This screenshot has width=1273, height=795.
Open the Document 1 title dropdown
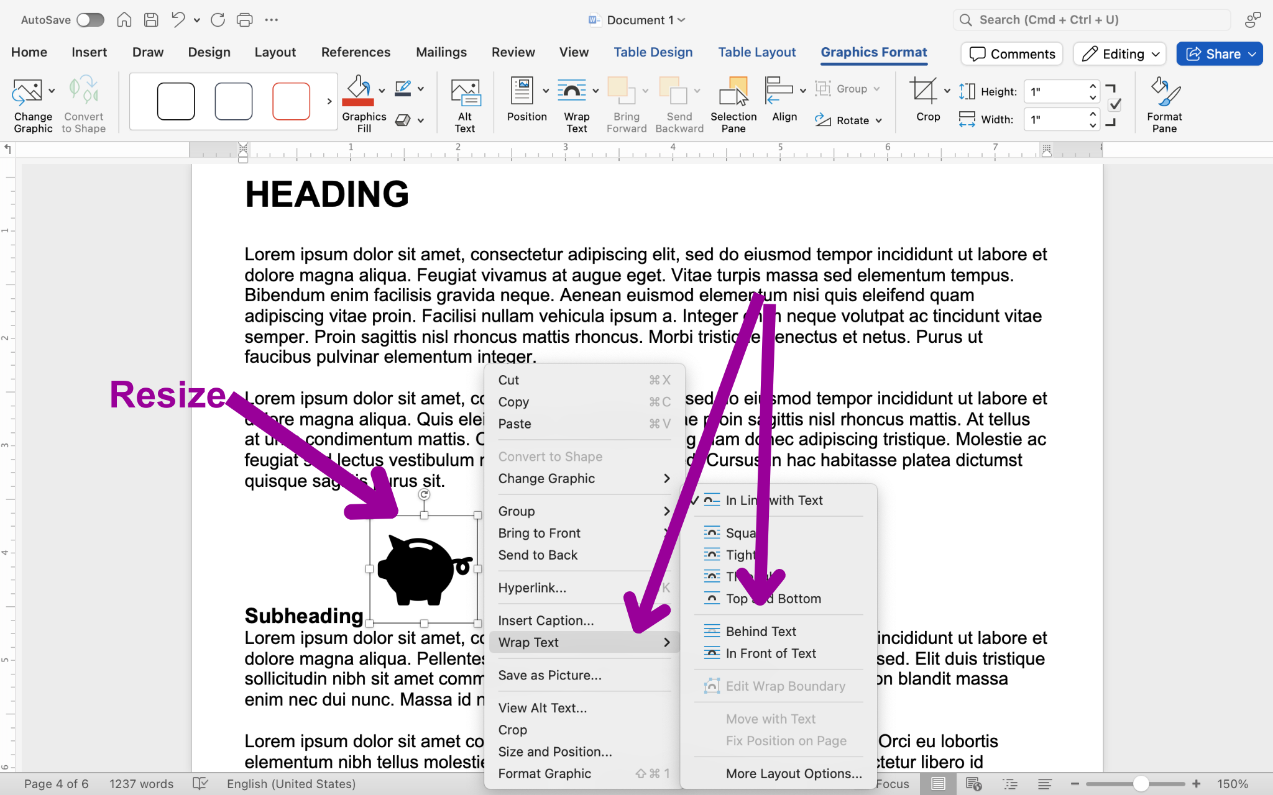pos(682,20)
